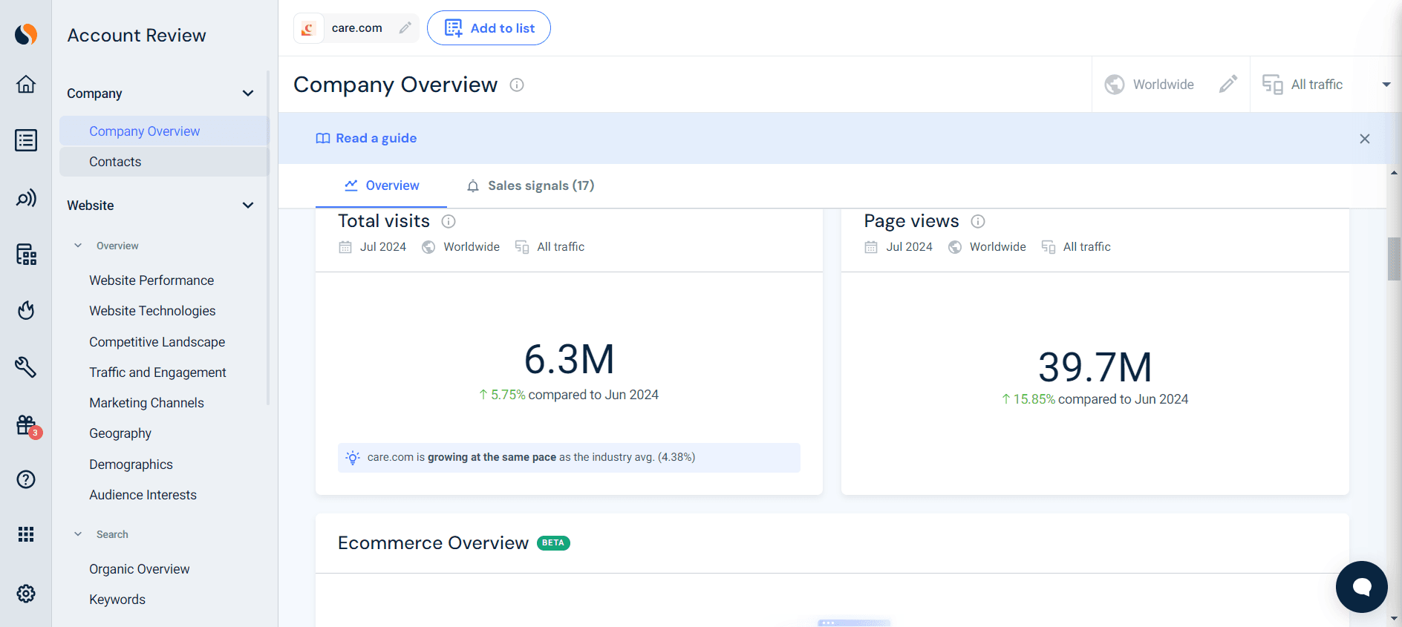Viewport: 1402px width, 627px height.
Task: Open the gift icon with badge 3
Action: pos(27,425)
